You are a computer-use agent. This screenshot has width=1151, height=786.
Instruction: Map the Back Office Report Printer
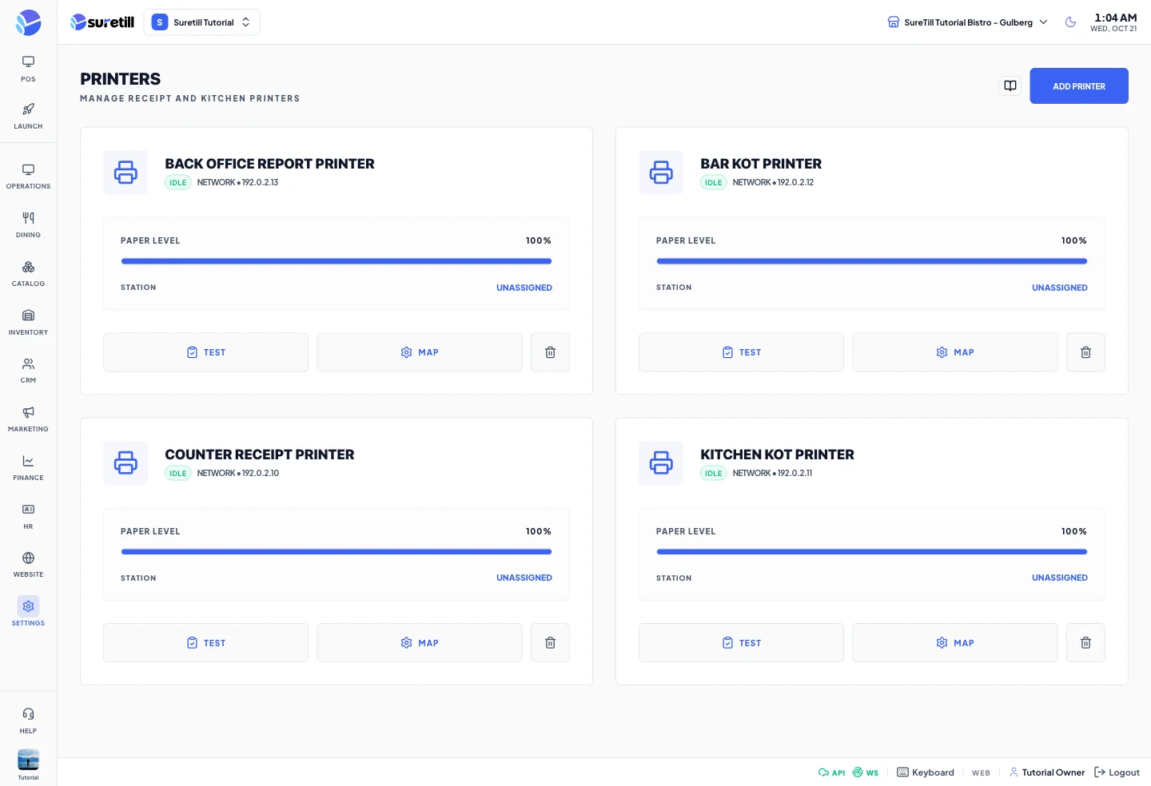point(420,352)
